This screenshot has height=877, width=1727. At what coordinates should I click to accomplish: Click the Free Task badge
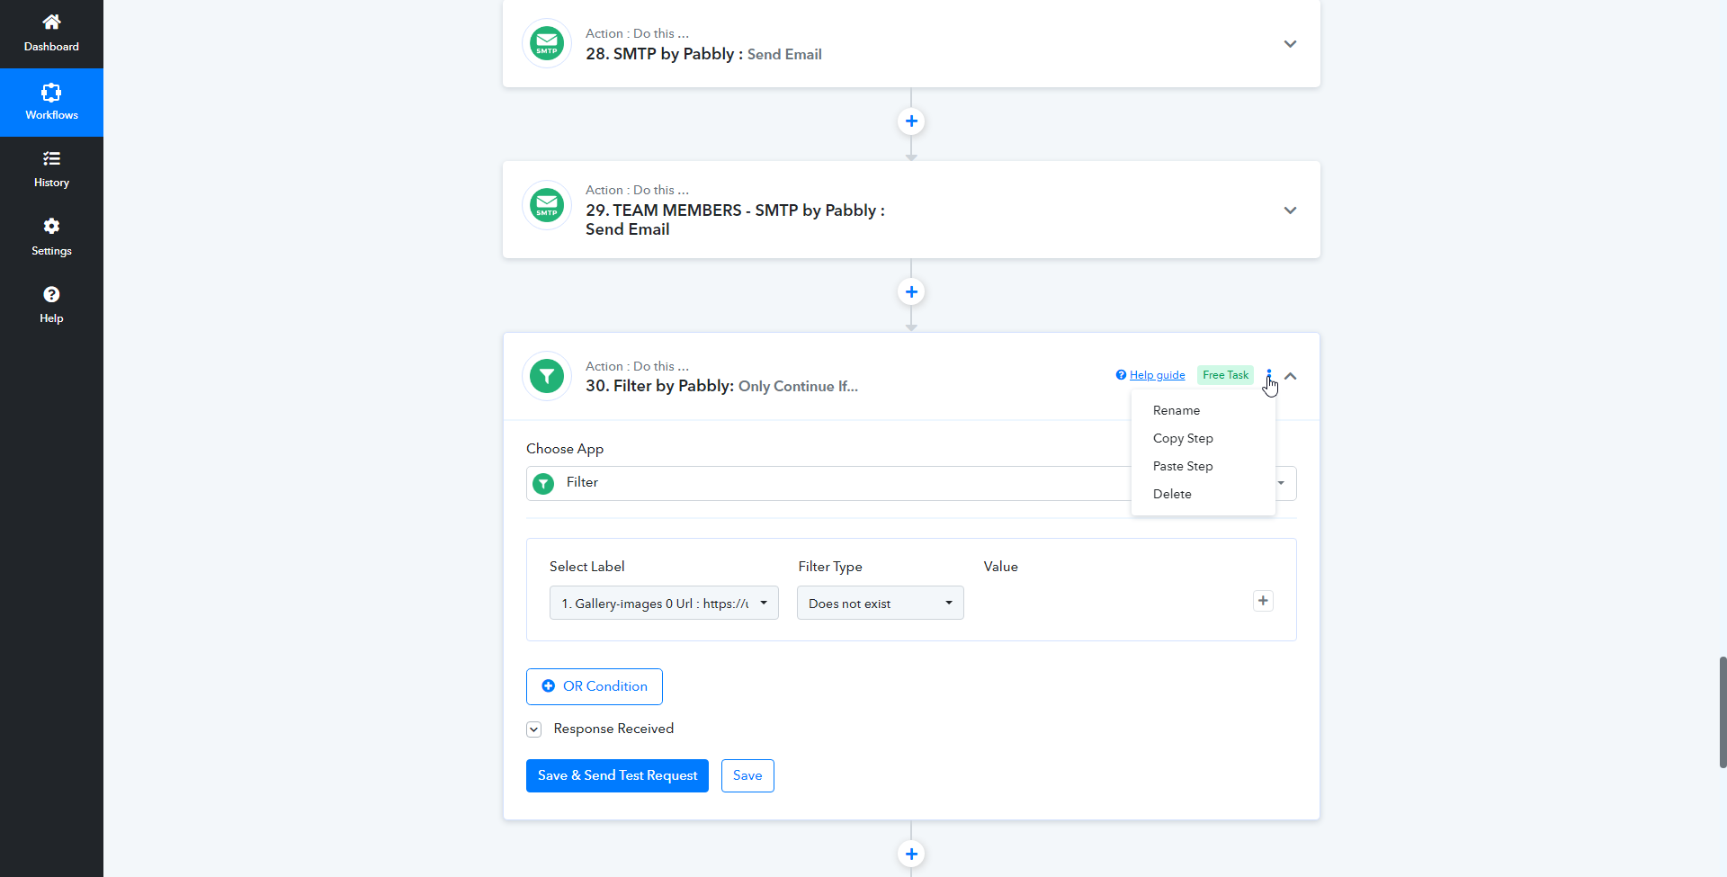point(1225,375)
